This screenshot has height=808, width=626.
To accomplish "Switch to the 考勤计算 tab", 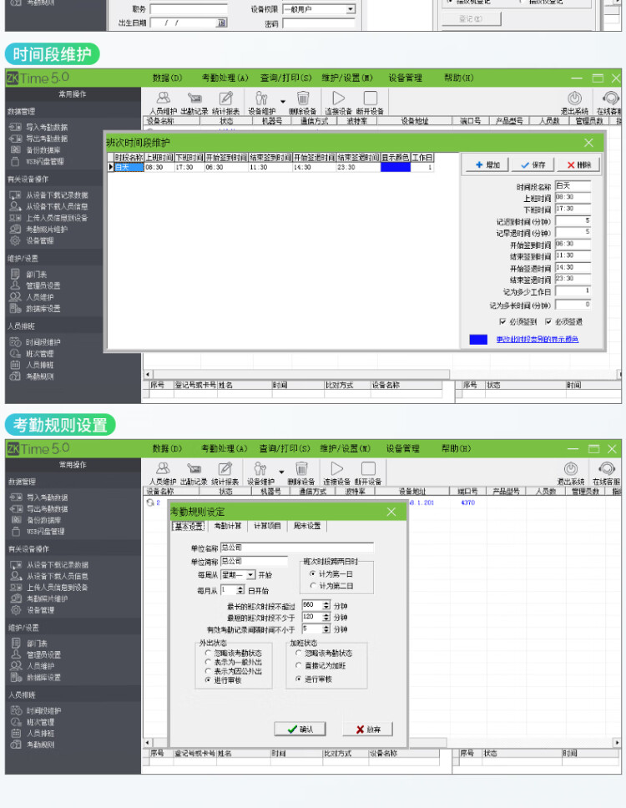I will pos(228,526).
